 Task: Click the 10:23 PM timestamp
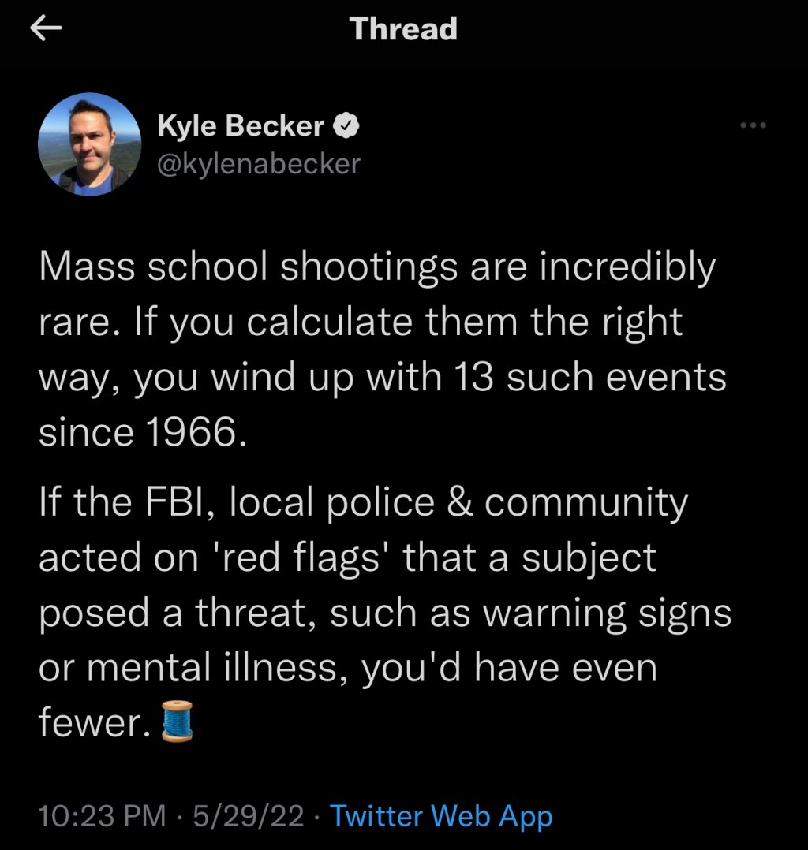[103, 816]
